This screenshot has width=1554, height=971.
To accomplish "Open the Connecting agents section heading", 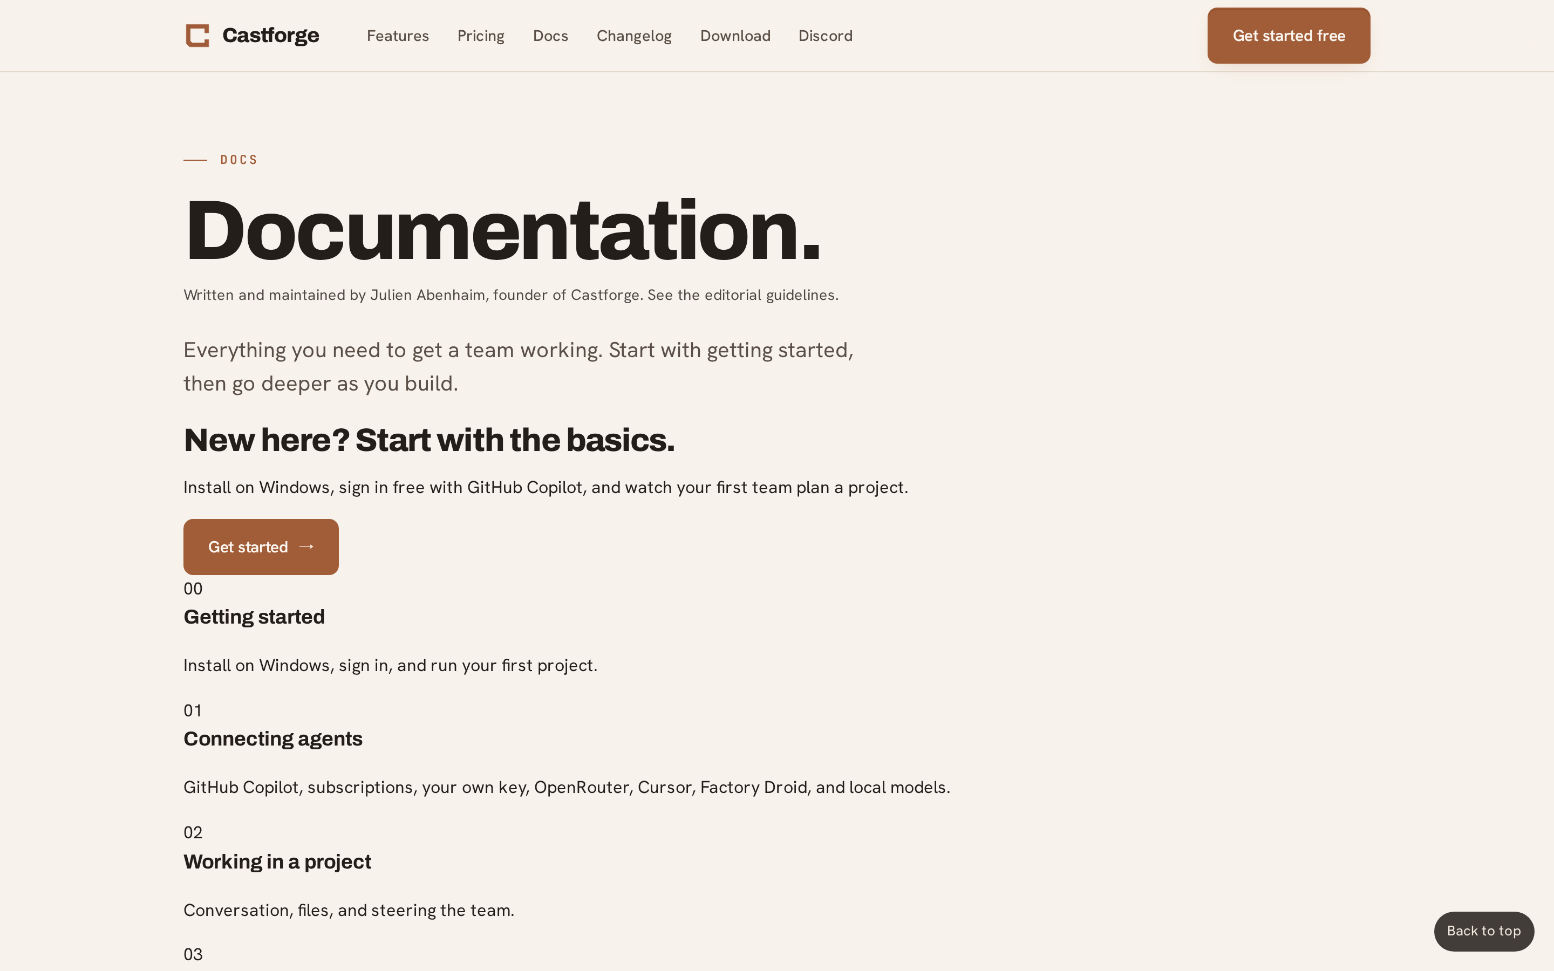I will tap(273, 739).
